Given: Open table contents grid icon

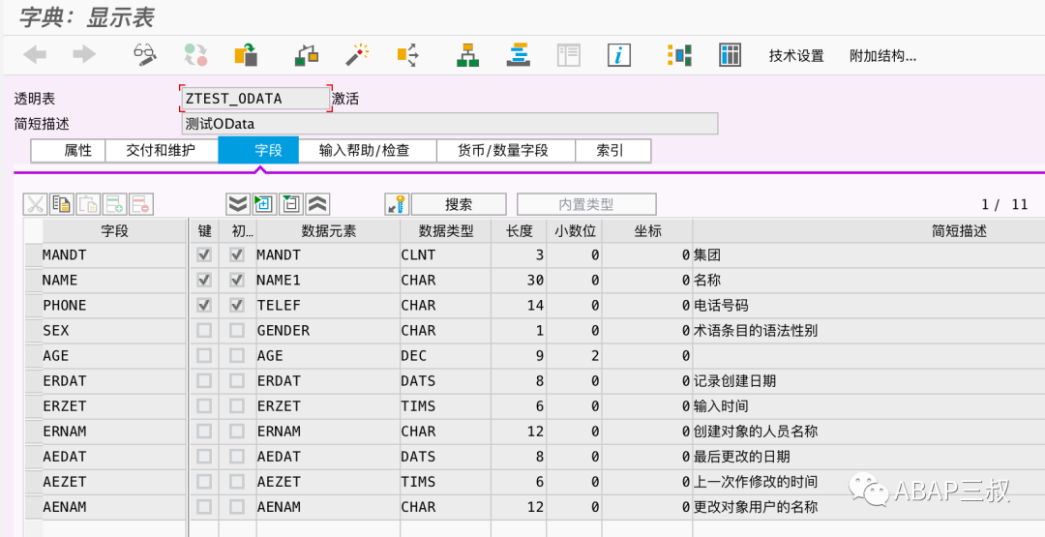Looking at the screenshot, I should [731, 54].
